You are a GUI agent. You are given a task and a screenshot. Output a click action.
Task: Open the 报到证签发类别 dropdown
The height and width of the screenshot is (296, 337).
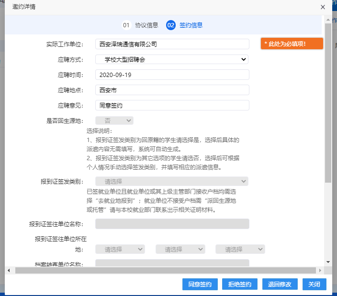tap(172, 181)
